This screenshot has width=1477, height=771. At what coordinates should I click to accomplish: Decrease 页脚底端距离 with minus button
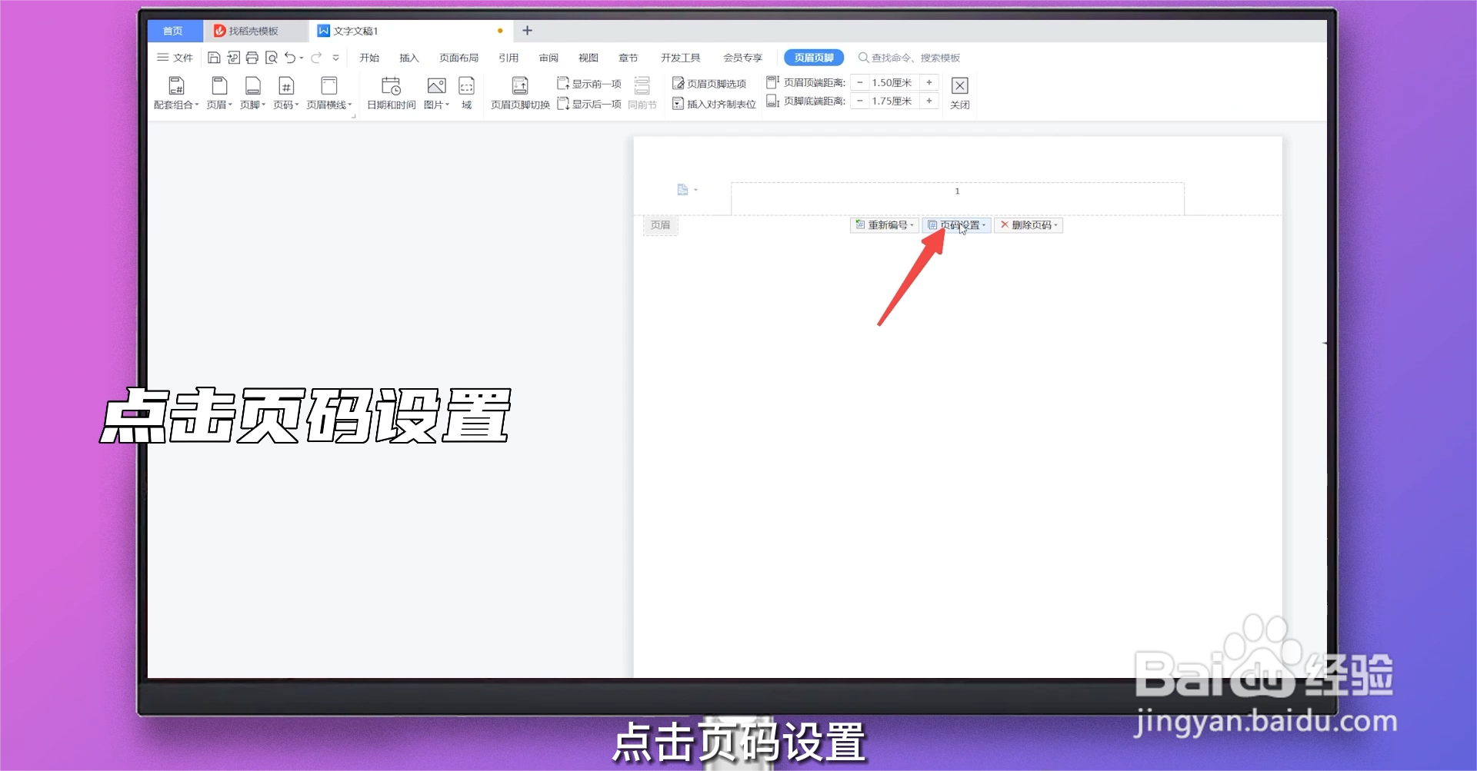pyautogui.click(x=860, y=101)
